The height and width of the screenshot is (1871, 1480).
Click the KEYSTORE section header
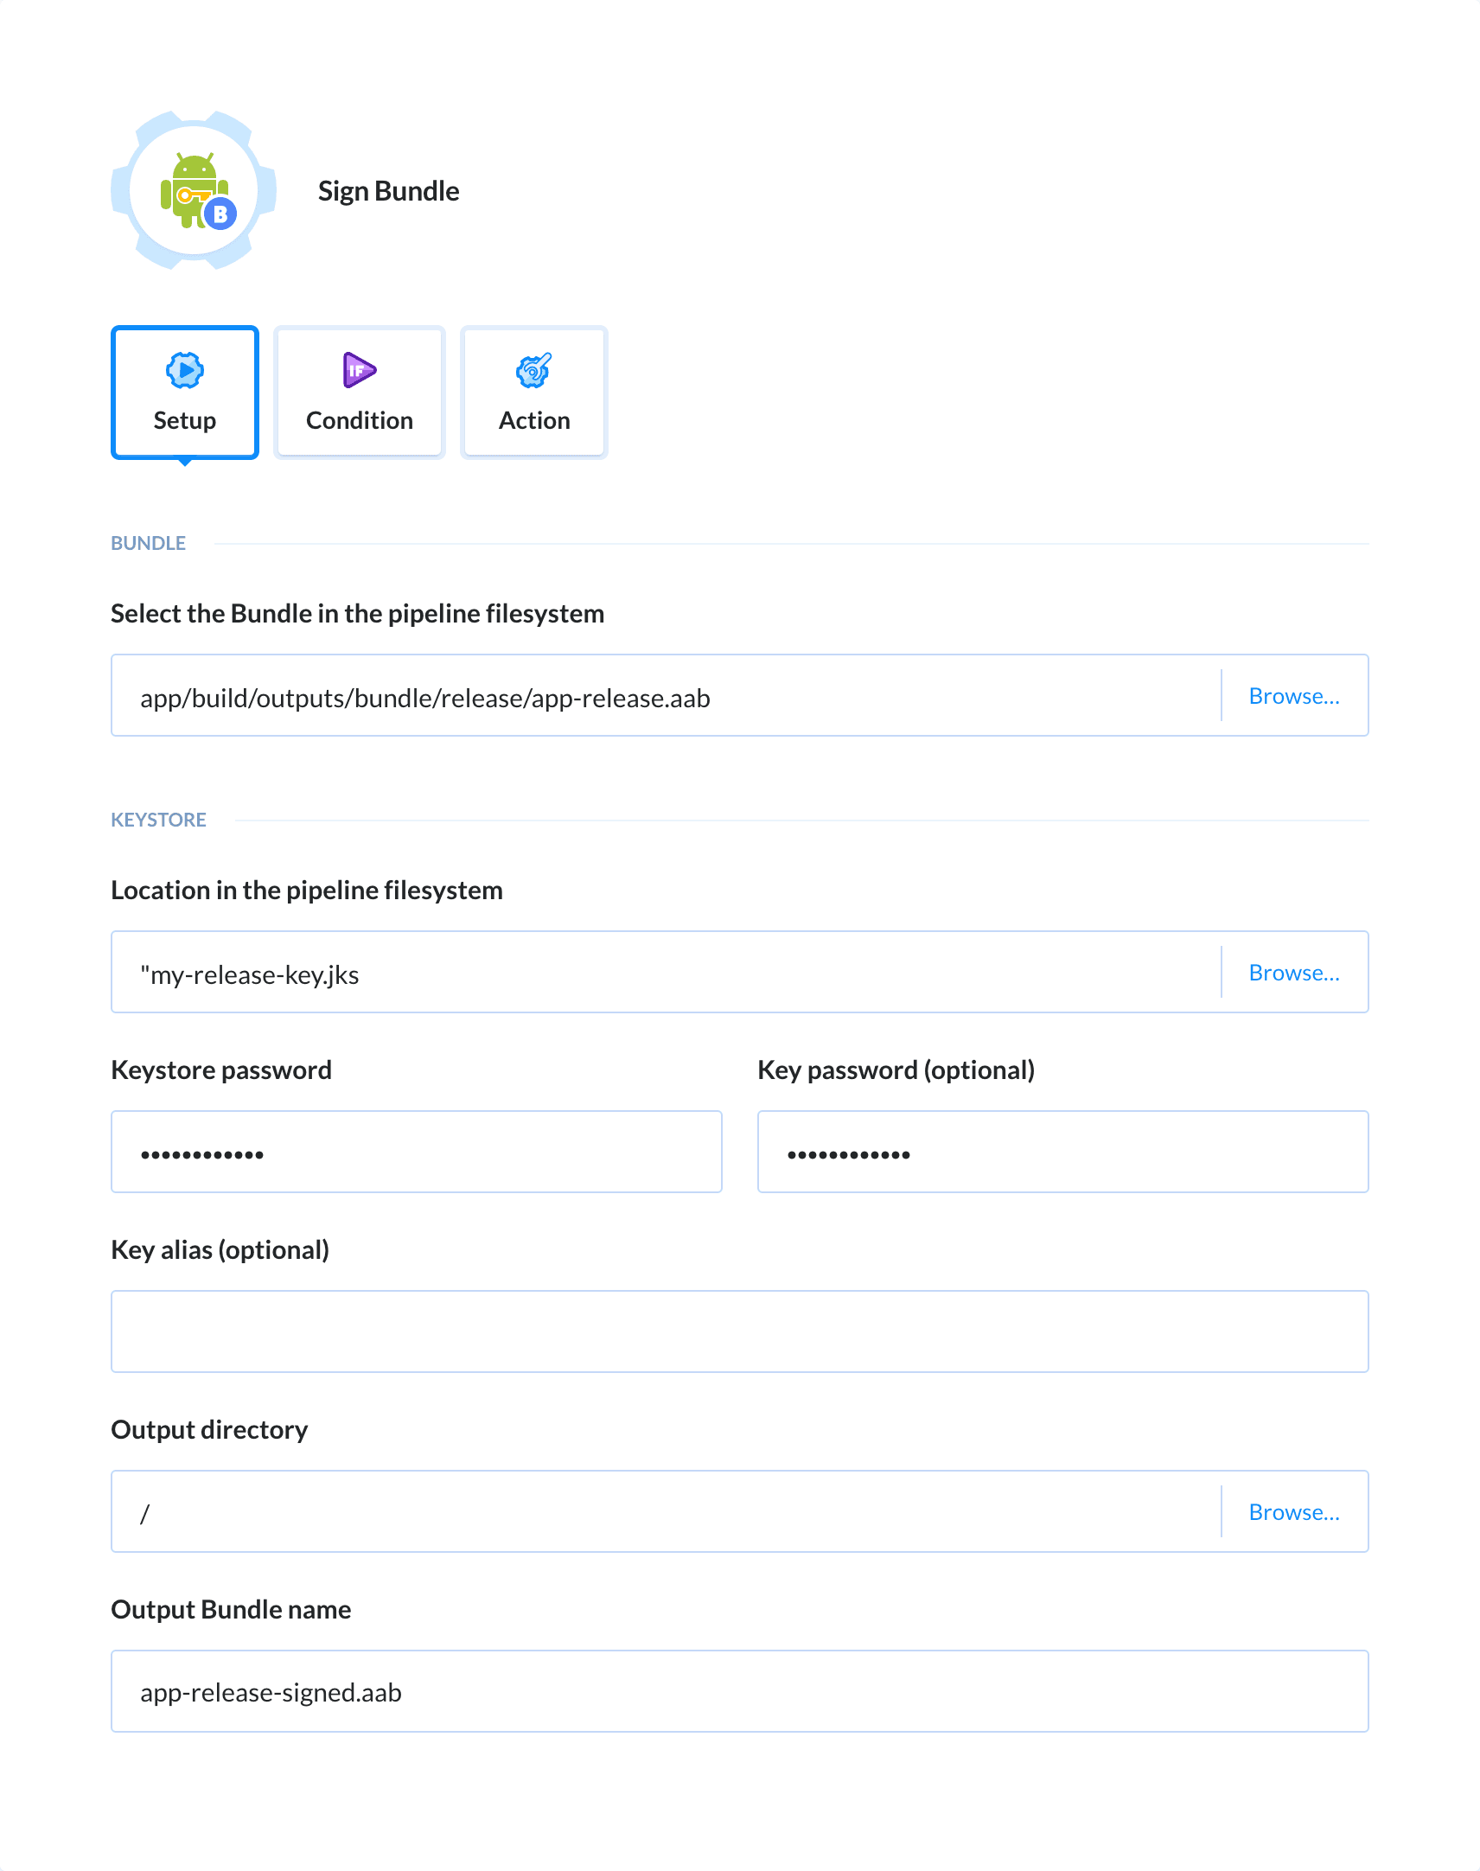tap(158, 819)
